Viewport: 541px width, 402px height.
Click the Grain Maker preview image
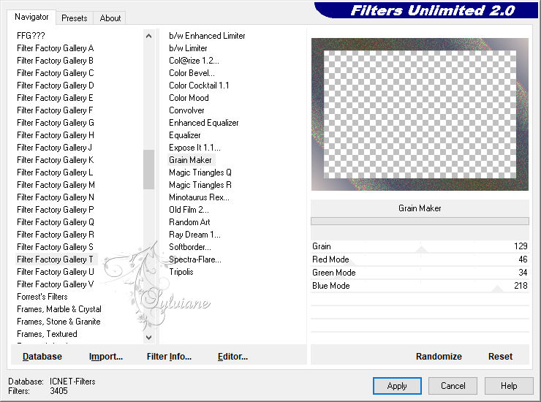click(420, 114)
